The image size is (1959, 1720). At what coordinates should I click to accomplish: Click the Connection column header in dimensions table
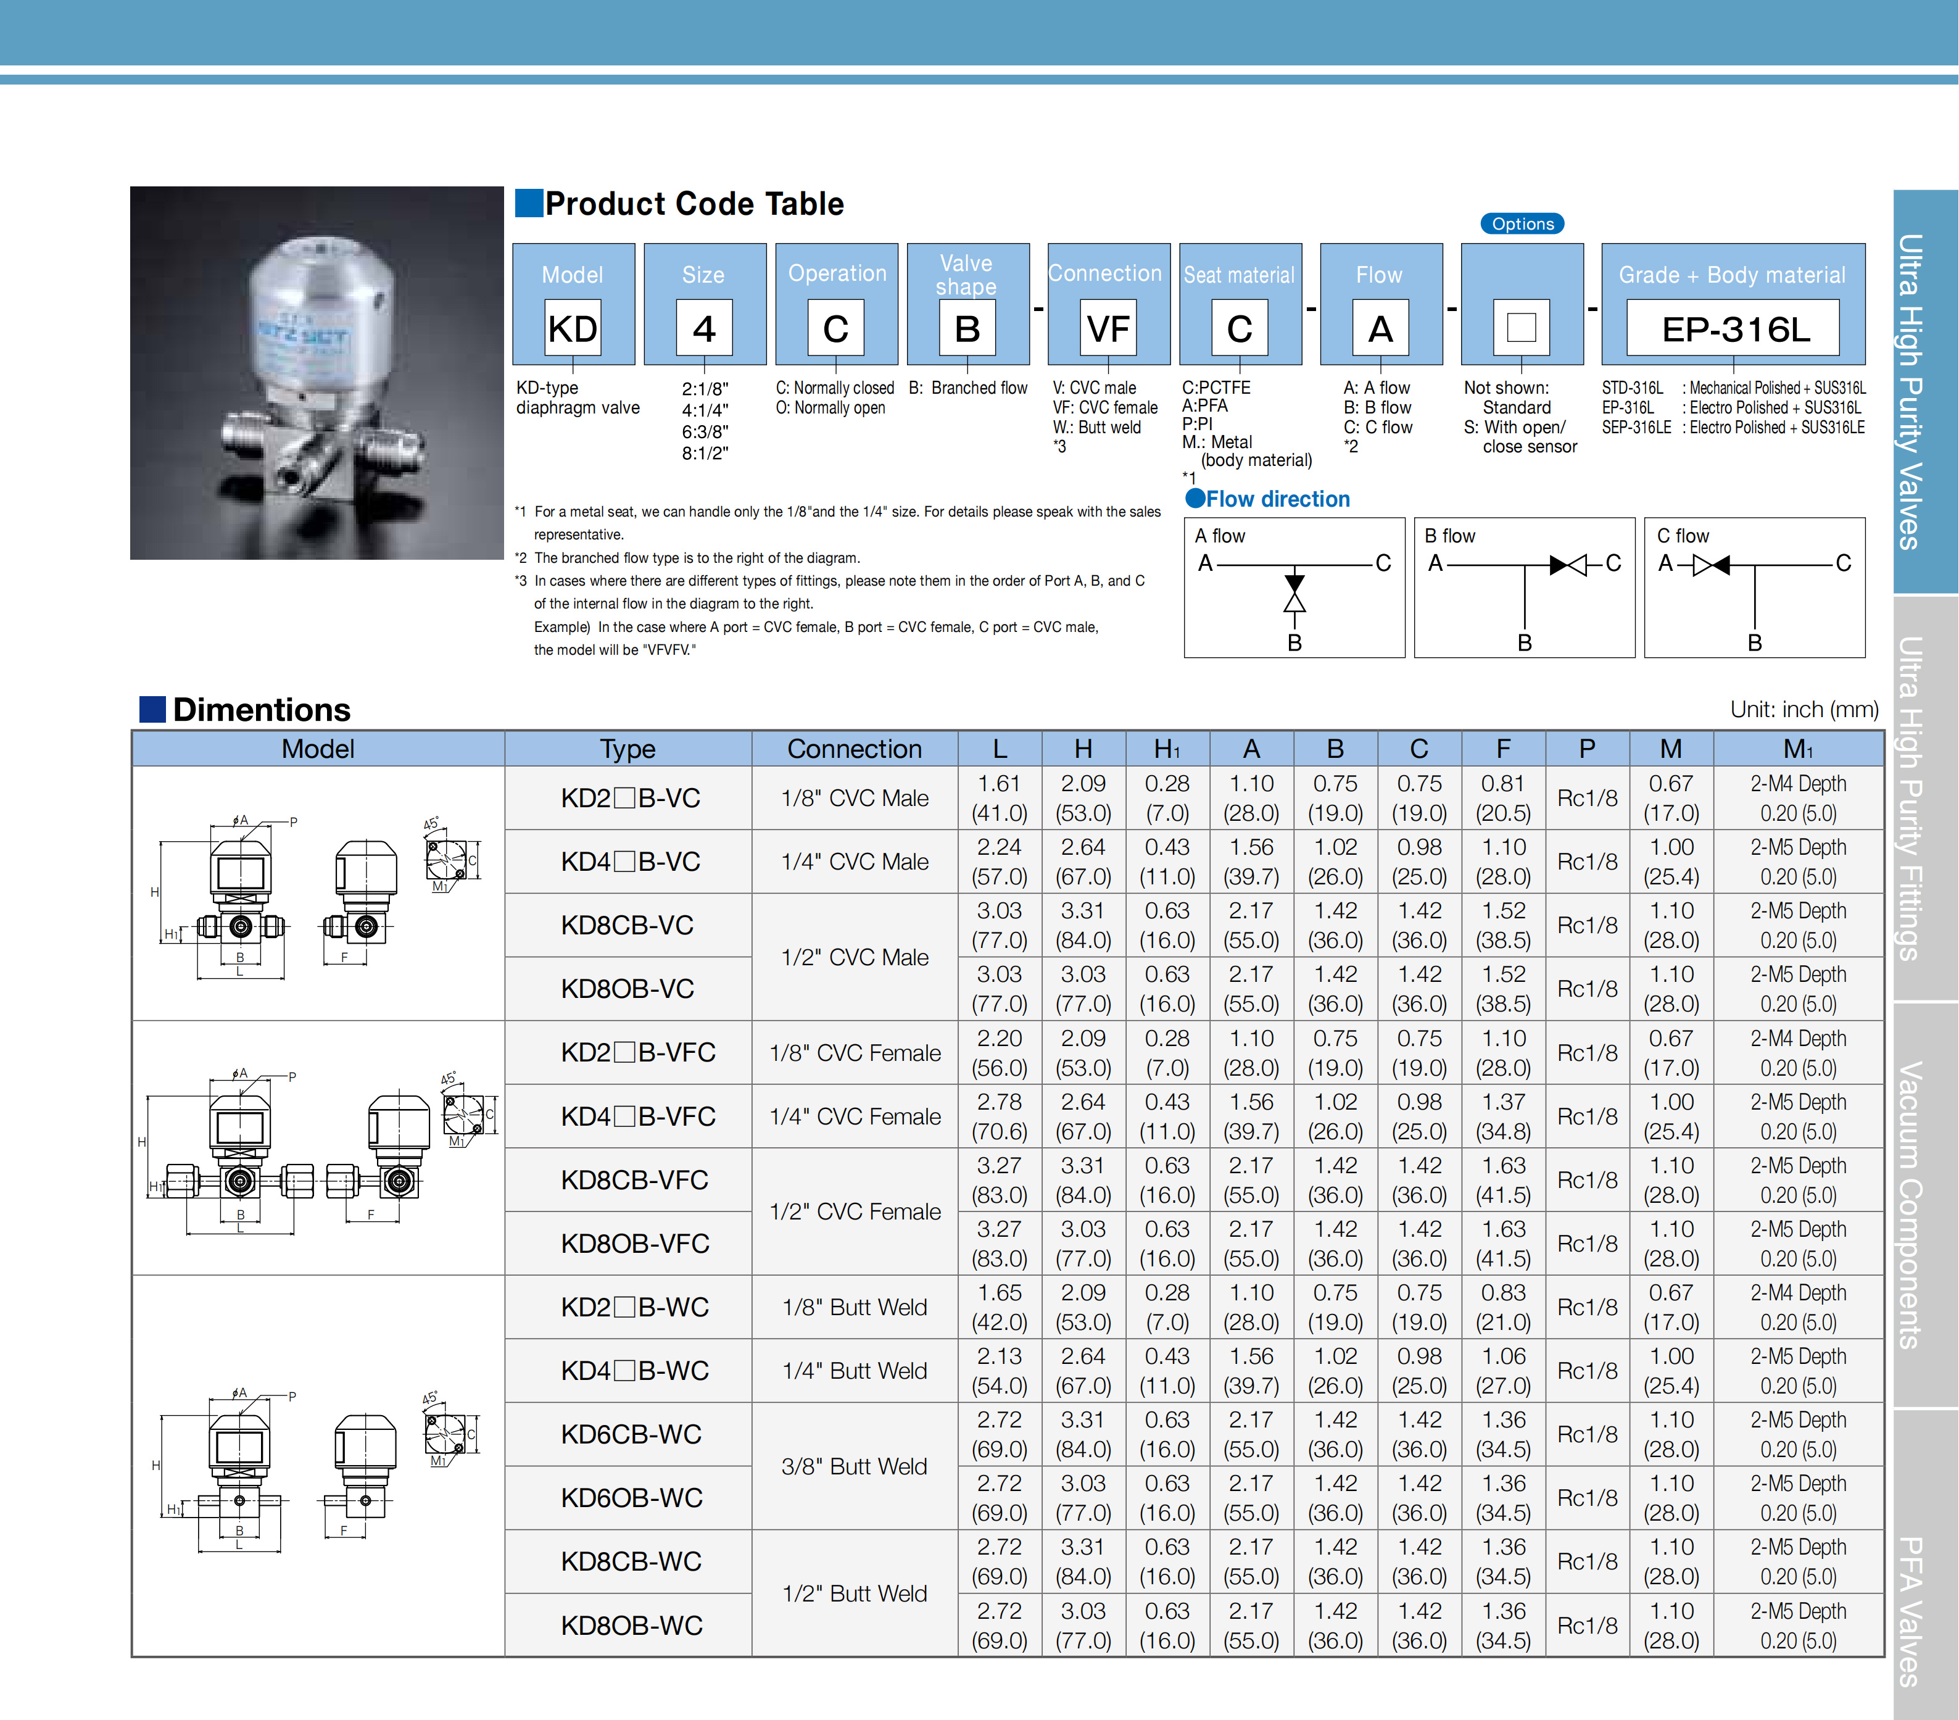click(854, 749)
